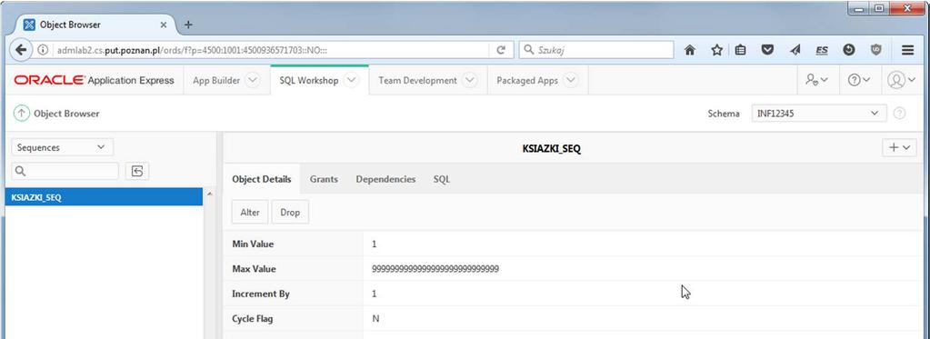This screenshot has width=930, height=339.
Task: Open the App Builder tab
Action: [215, 80]
